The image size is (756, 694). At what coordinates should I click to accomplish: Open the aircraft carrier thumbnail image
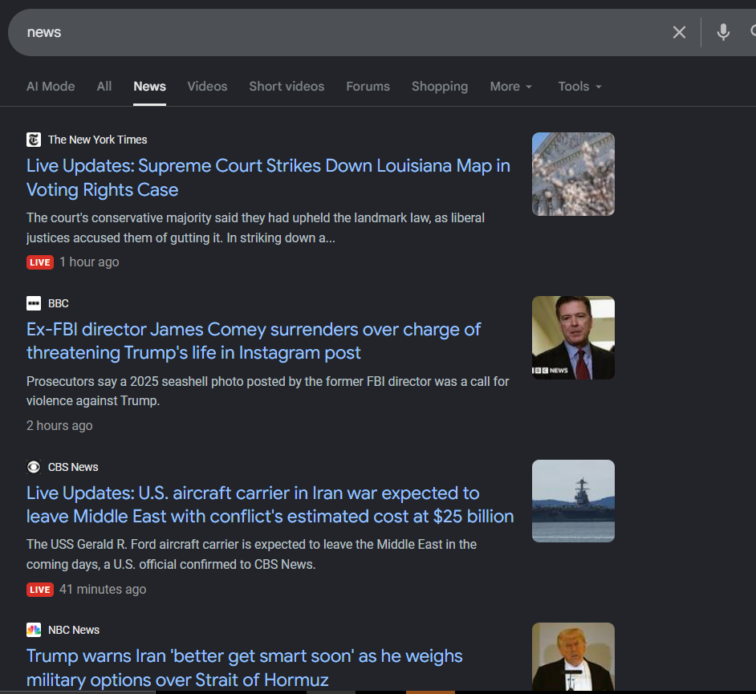pos(573,501)
